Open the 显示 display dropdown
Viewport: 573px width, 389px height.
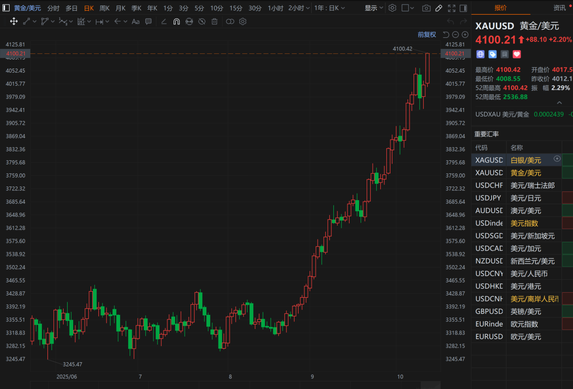tap(374, 8)
